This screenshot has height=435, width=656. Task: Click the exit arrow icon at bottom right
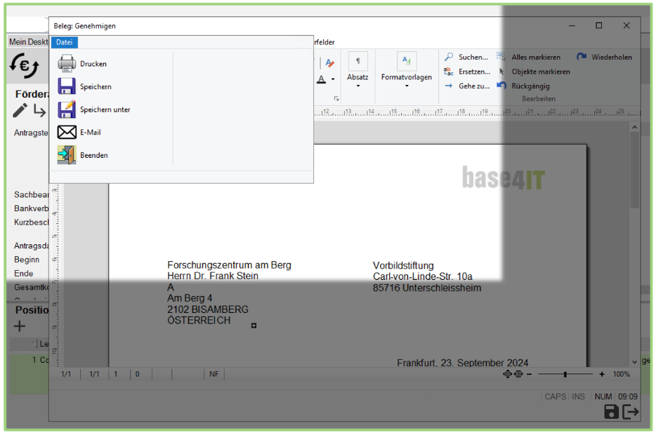point(631,413)
